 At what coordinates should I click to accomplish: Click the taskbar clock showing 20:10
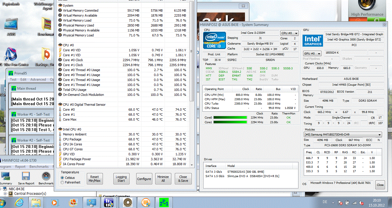(x=377, y=200)
